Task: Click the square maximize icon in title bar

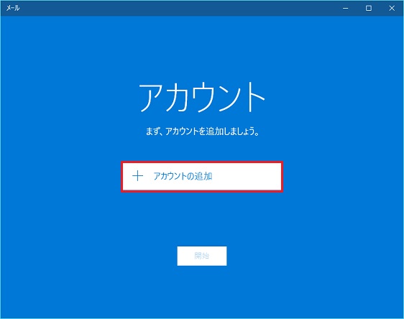Action: (x=369, y=8)
